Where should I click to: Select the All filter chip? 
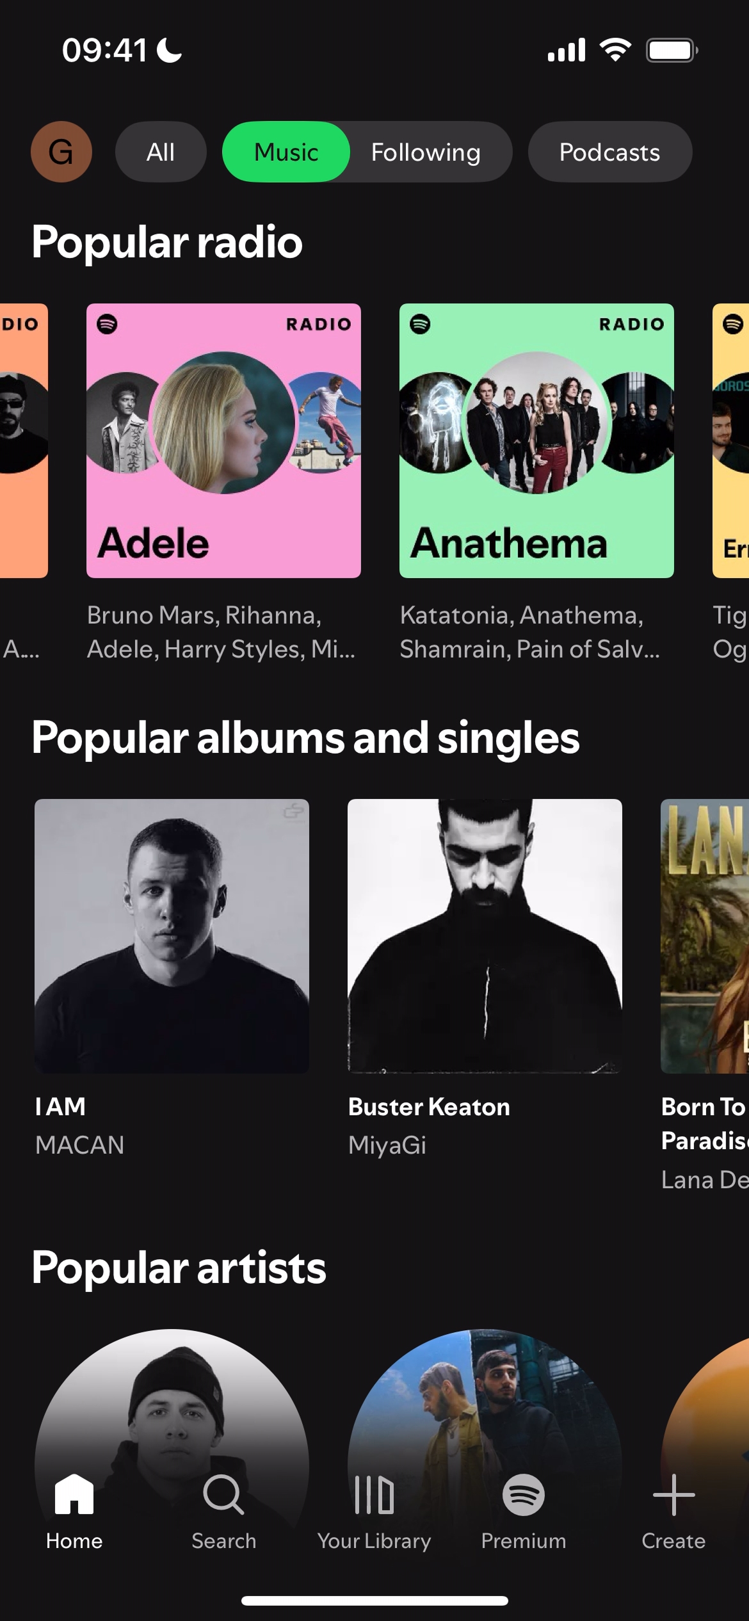(161, 152)
